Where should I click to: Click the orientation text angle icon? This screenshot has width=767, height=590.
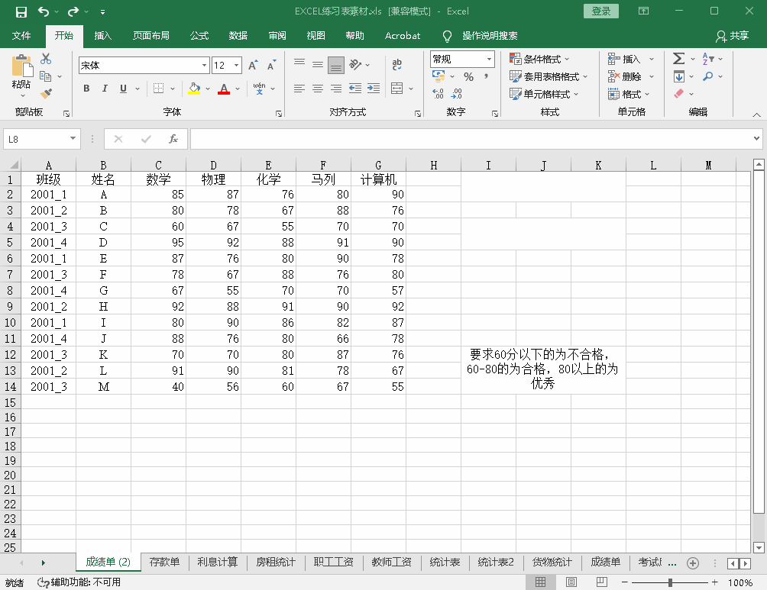(355, 64)
